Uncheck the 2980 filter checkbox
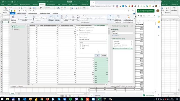The height and width of the screenshot is (101, 180). 81,49
